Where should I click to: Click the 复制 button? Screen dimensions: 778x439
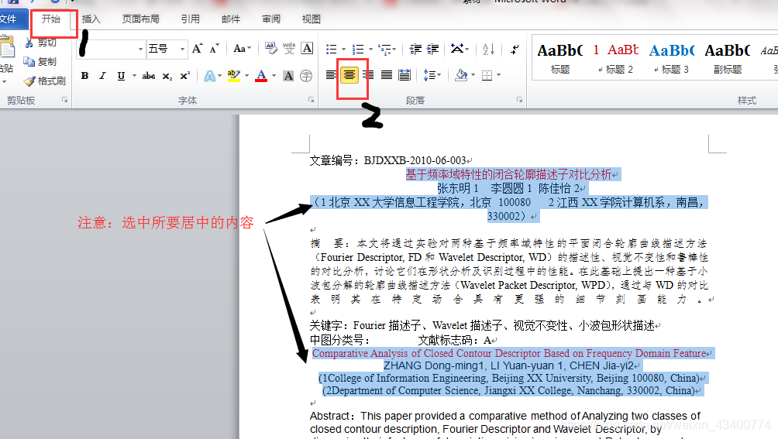(x=40, y=62)
